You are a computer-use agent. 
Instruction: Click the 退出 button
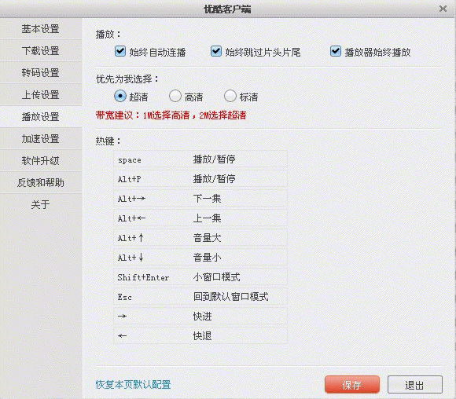[x=415, y=385]
